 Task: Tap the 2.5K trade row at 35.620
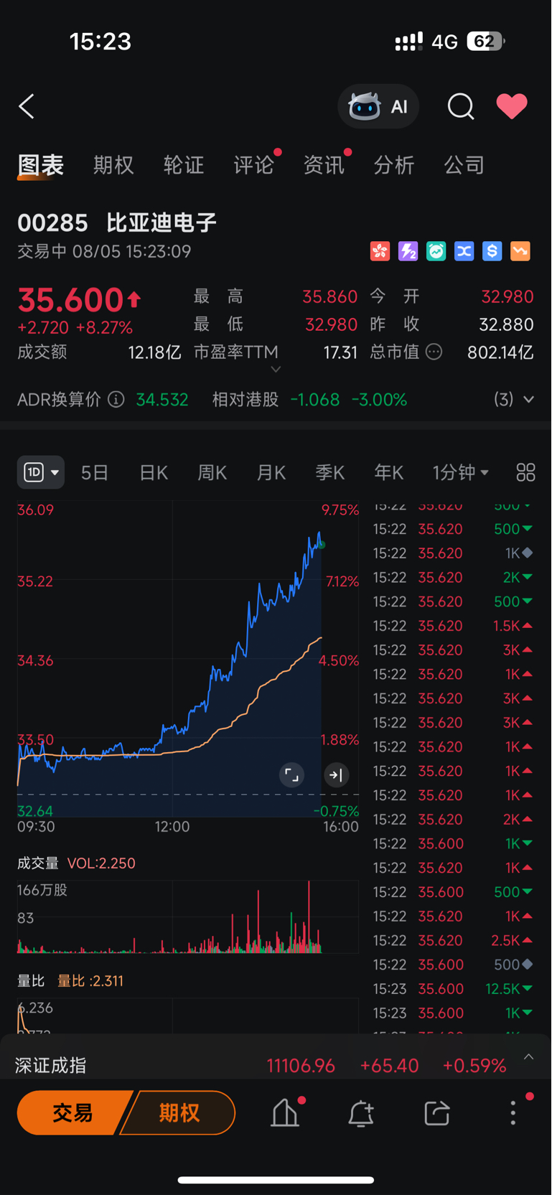454,940
